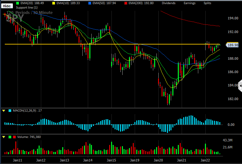
Task: Click the Volume green color swatch
Action: pos(10,137)
